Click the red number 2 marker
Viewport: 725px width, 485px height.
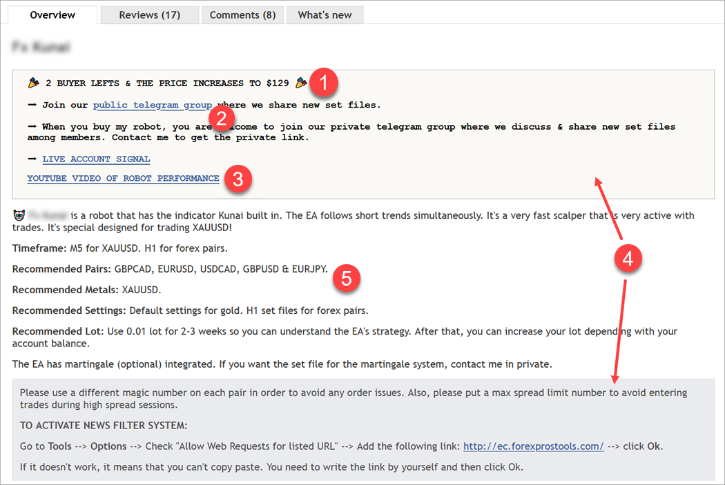(221, 118)
